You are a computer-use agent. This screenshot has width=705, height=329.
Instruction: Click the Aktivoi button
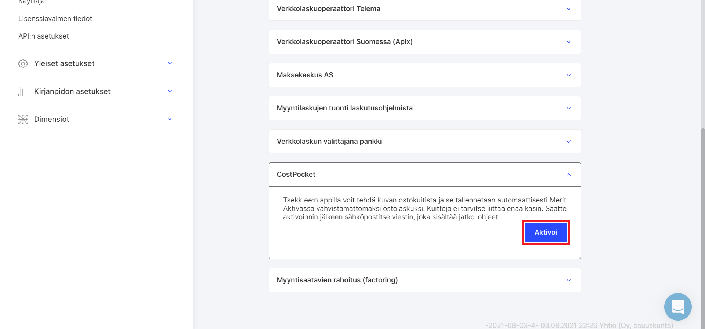[x=546, y=233]
